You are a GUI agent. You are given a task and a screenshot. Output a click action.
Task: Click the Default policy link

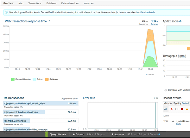186,103
